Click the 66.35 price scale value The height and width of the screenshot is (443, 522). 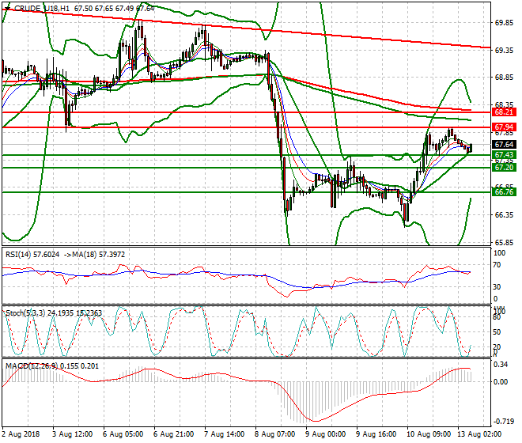pyautogui.click(x=505, y=215)
